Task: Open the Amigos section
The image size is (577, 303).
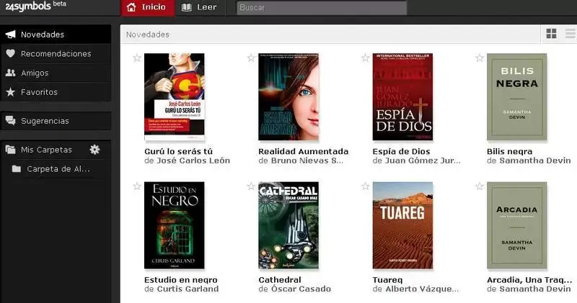Action: coord(56,73)
